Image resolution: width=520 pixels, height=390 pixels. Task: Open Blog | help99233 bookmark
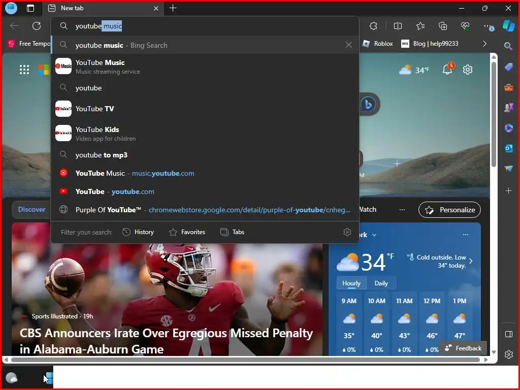pos(430,44)
